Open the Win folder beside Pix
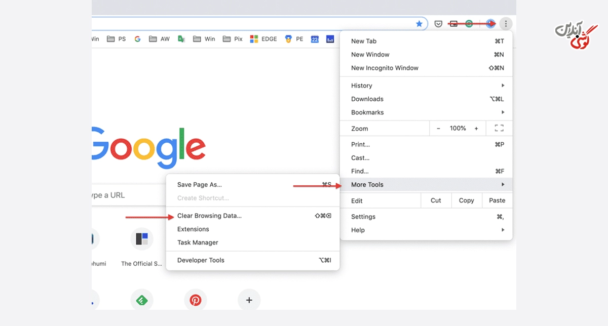The width and height of the screenshot is (608, 326). [204, 38]
